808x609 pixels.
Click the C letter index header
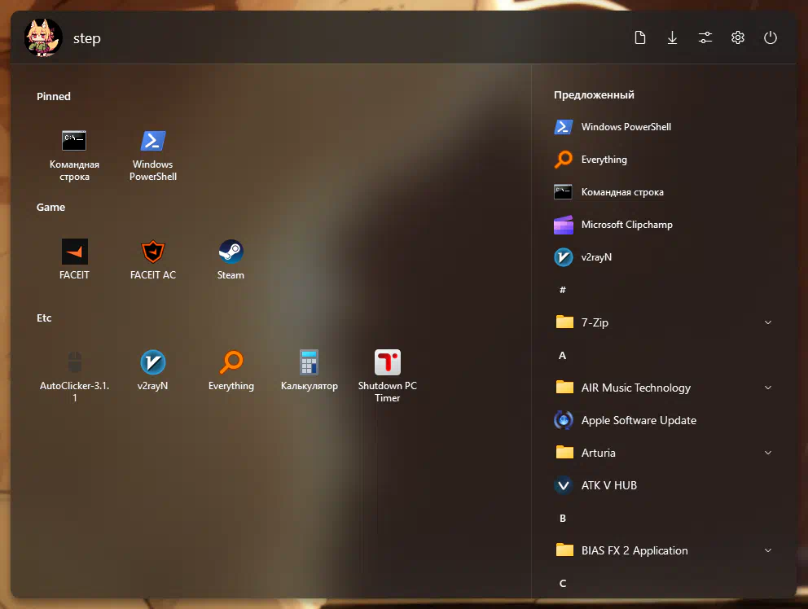click(563, 583)
